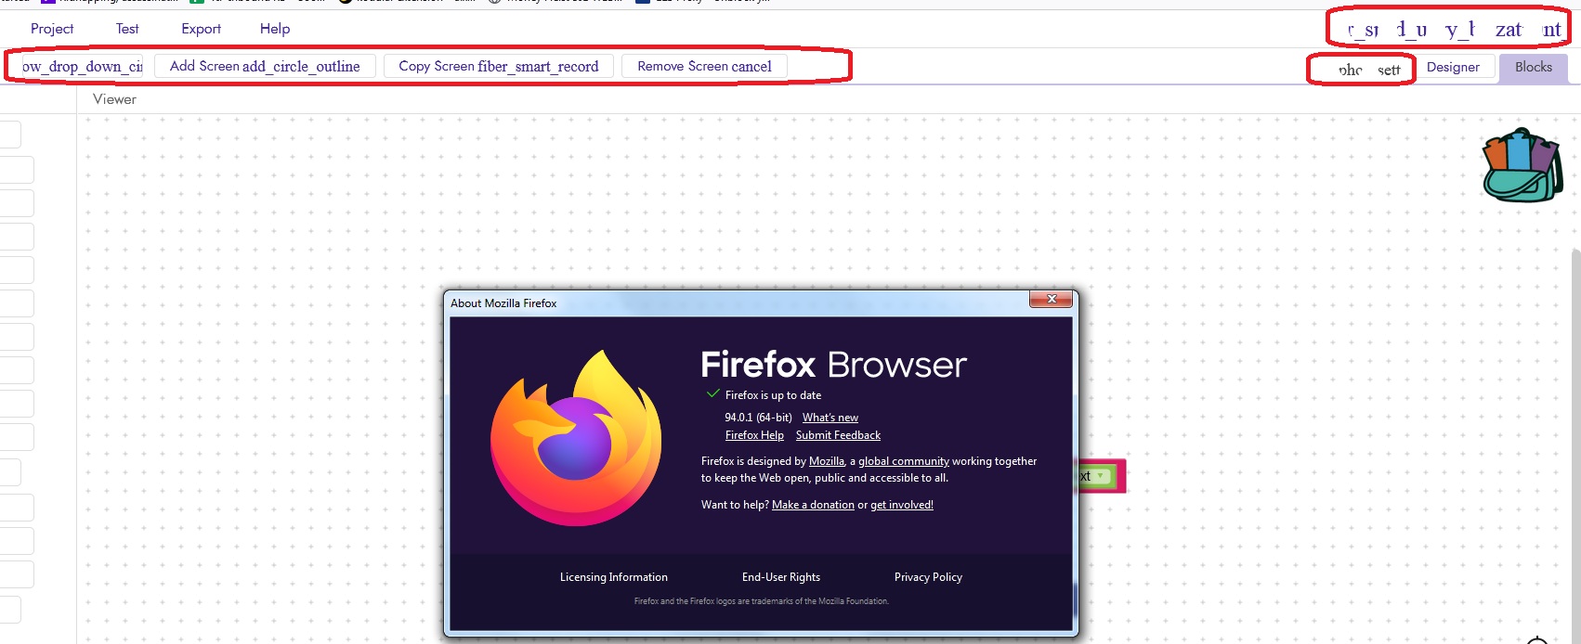Click the Copy Screen button
The height and width of the screenshot is (644, 1581).
pyautogui.click(x=499, y=66)
